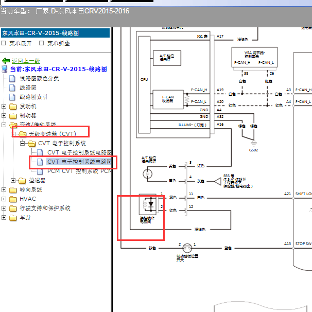Select the HVAC folder label
Screen dimensions: 312x312
[28, 199]
